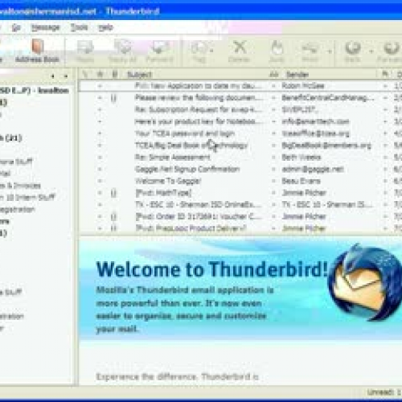Open '[Fwd: PrepLogic Product Delivery]' message

pos(191,228)
